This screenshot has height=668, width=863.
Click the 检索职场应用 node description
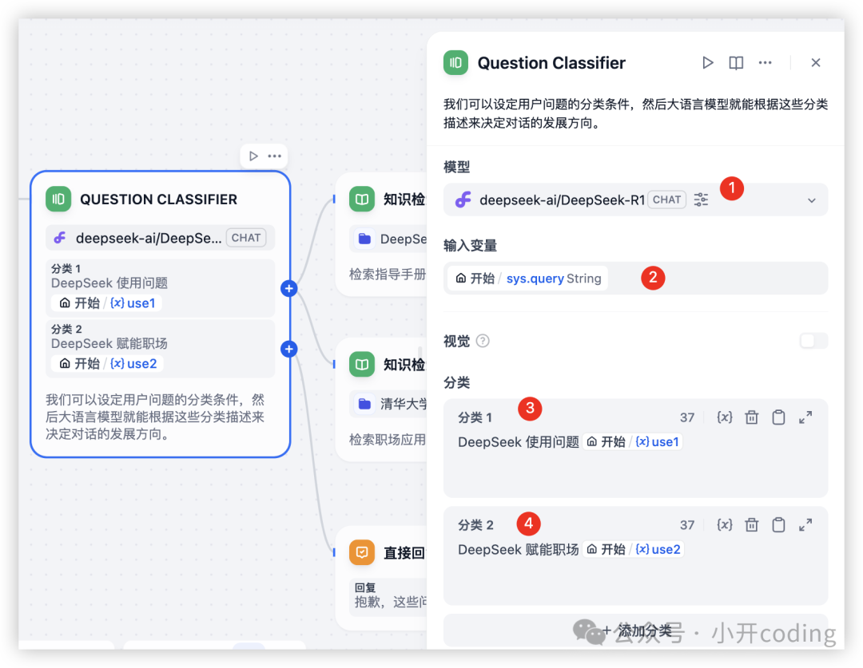click(388, 439)
